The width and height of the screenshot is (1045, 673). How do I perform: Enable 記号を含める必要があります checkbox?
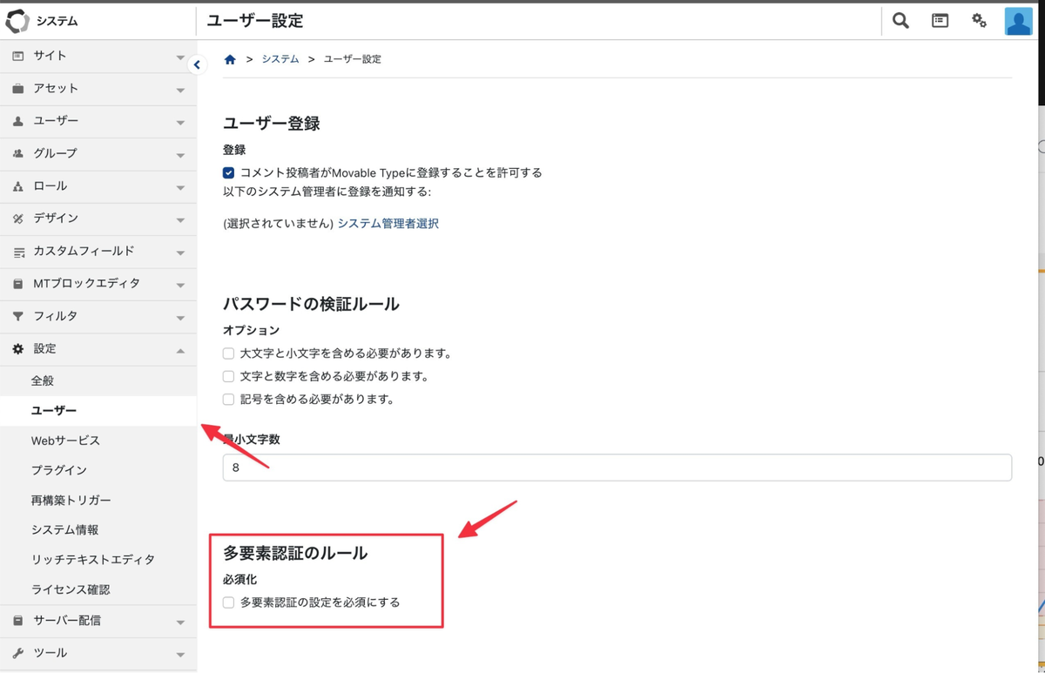tap(228, 400)
